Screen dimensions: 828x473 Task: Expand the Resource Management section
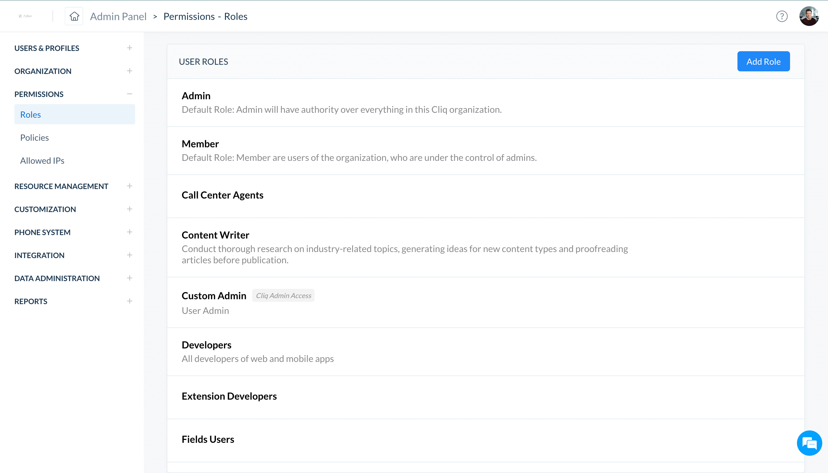point(130,186)
